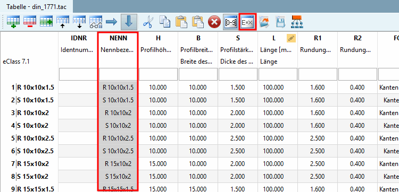Click the H value 15.000 in row 8

[158, 177]
